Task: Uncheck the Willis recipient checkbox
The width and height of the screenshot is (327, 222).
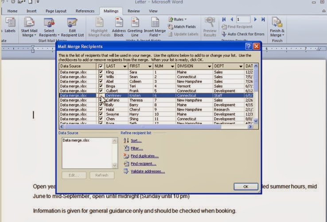Action: 101,77
